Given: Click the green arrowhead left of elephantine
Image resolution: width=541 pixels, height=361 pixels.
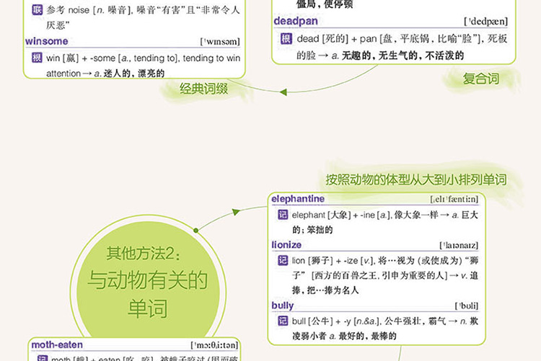Looking at the screenshot, I should pos(237,212).
